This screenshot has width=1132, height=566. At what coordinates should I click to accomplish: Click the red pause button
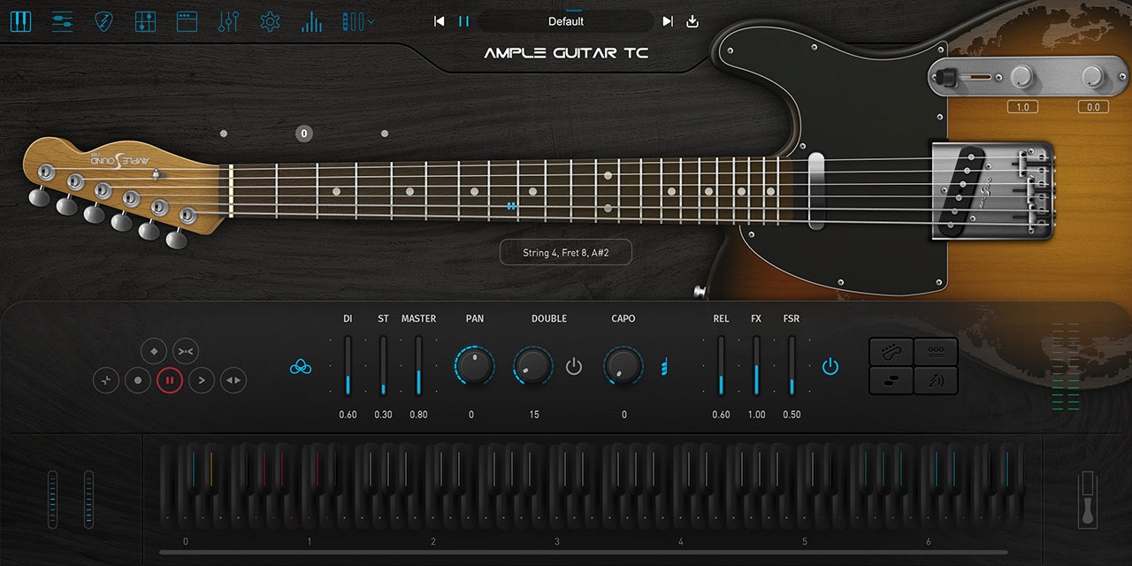click(170, 380)
